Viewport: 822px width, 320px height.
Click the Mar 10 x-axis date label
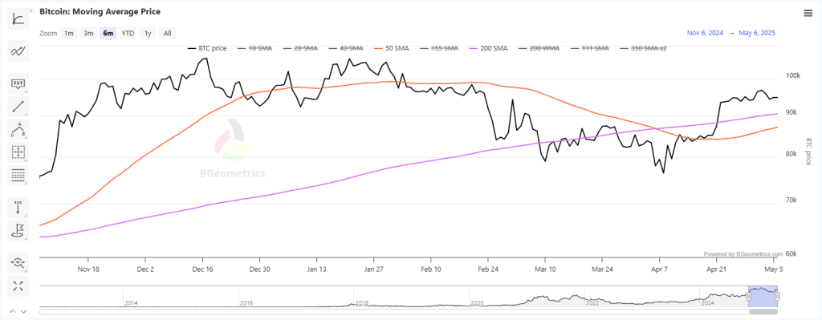(545, 269)
